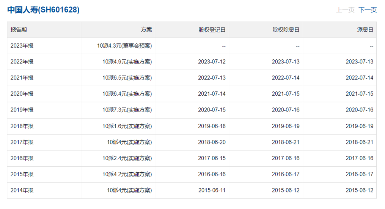Click payout date 2015-06-12 in 派息日 column
Screen dimensions: 385x209
click(x=360, y=190)
